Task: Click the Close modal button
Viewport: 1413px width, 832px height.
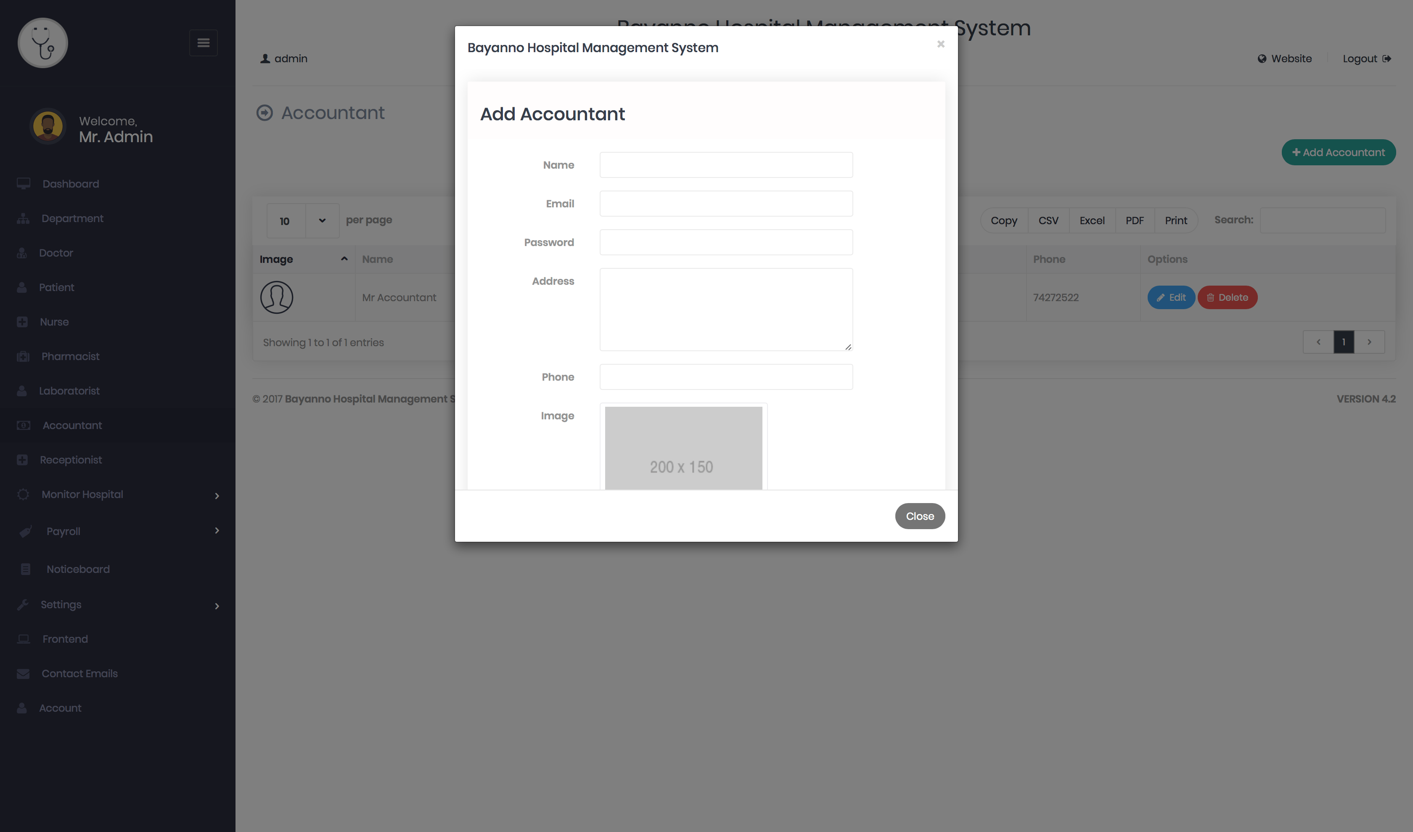Action: (920, 516)
